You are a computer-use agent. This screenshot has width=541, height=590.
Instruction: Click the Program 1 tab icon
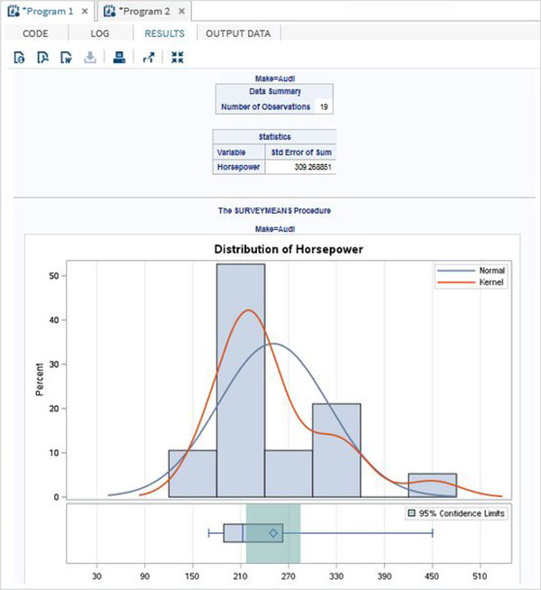point(14,12)
